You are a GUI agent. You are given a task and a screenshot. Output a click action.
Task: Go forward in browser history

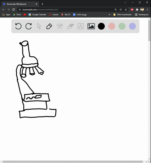(x=8, y=10)
